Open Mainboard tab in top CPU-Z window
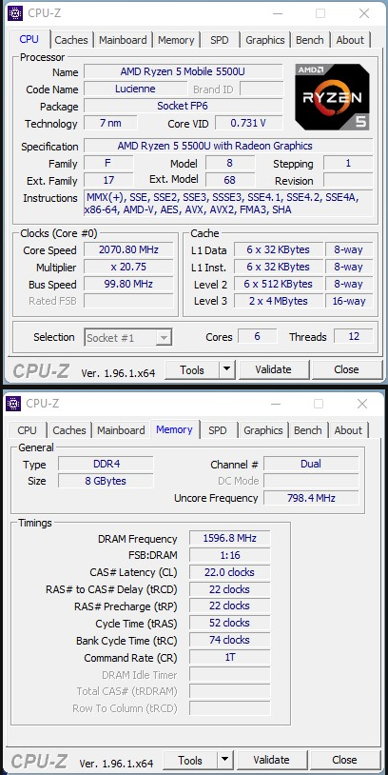 point(123,40)
